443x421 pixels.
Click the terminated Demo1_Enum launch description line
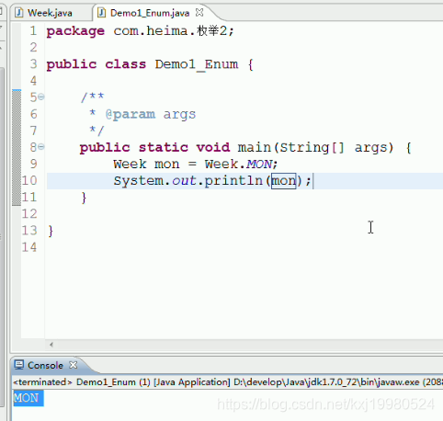pos(227,382)
